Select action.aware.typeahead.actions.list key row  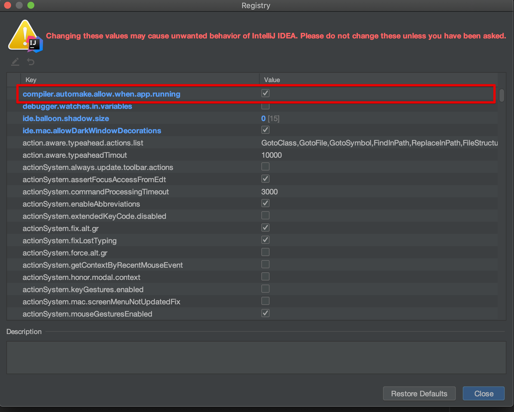click(252, 143)
